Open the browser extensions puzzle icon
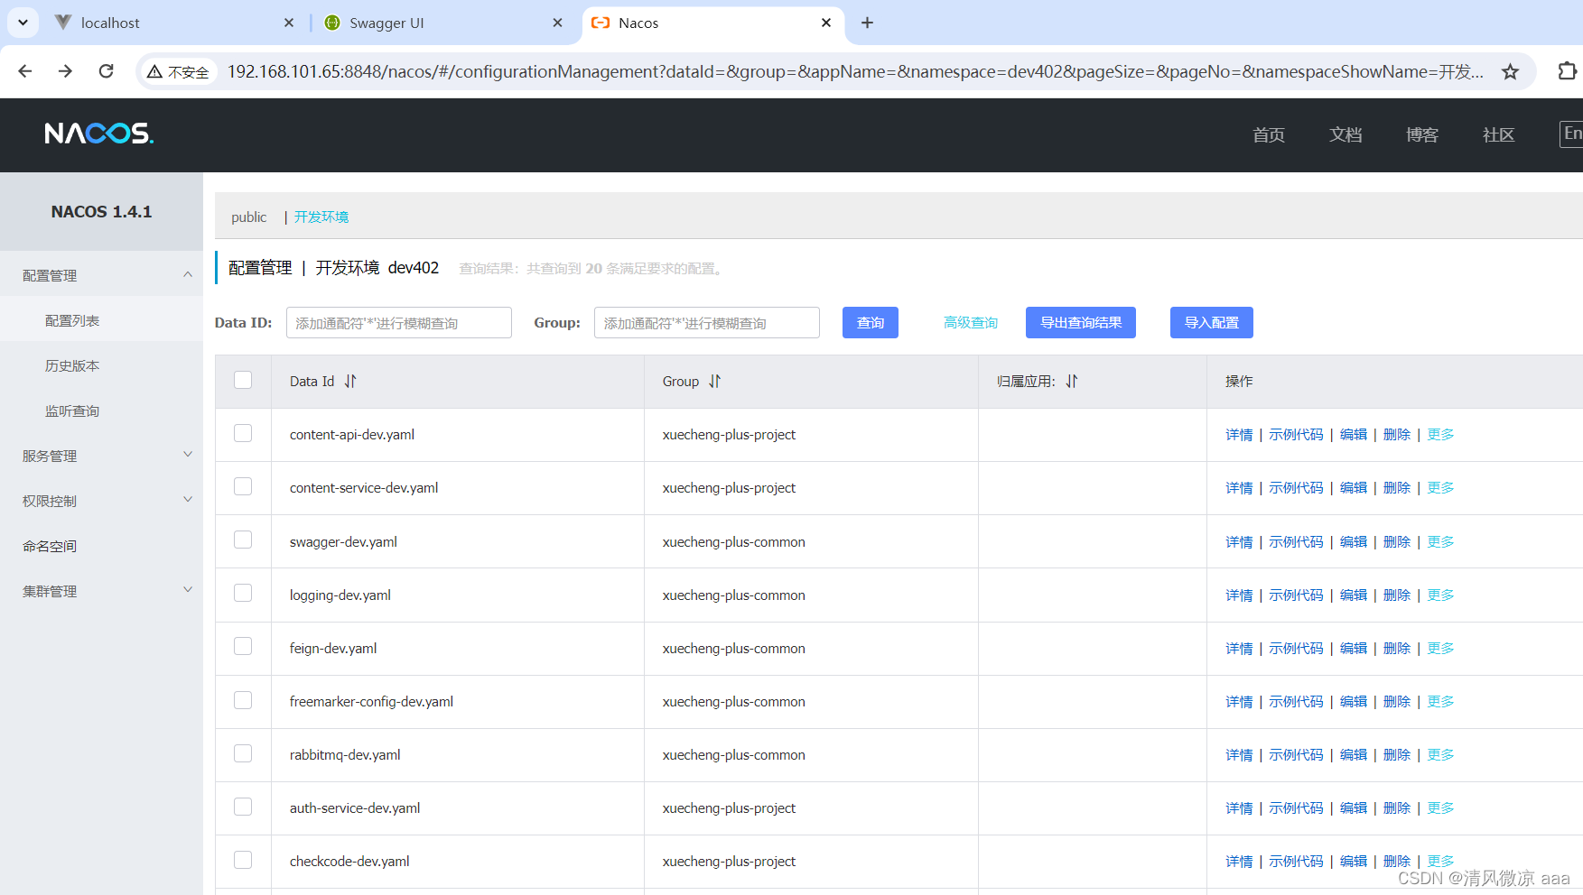Screen dimensions: 1583x895 point(1567,71)
